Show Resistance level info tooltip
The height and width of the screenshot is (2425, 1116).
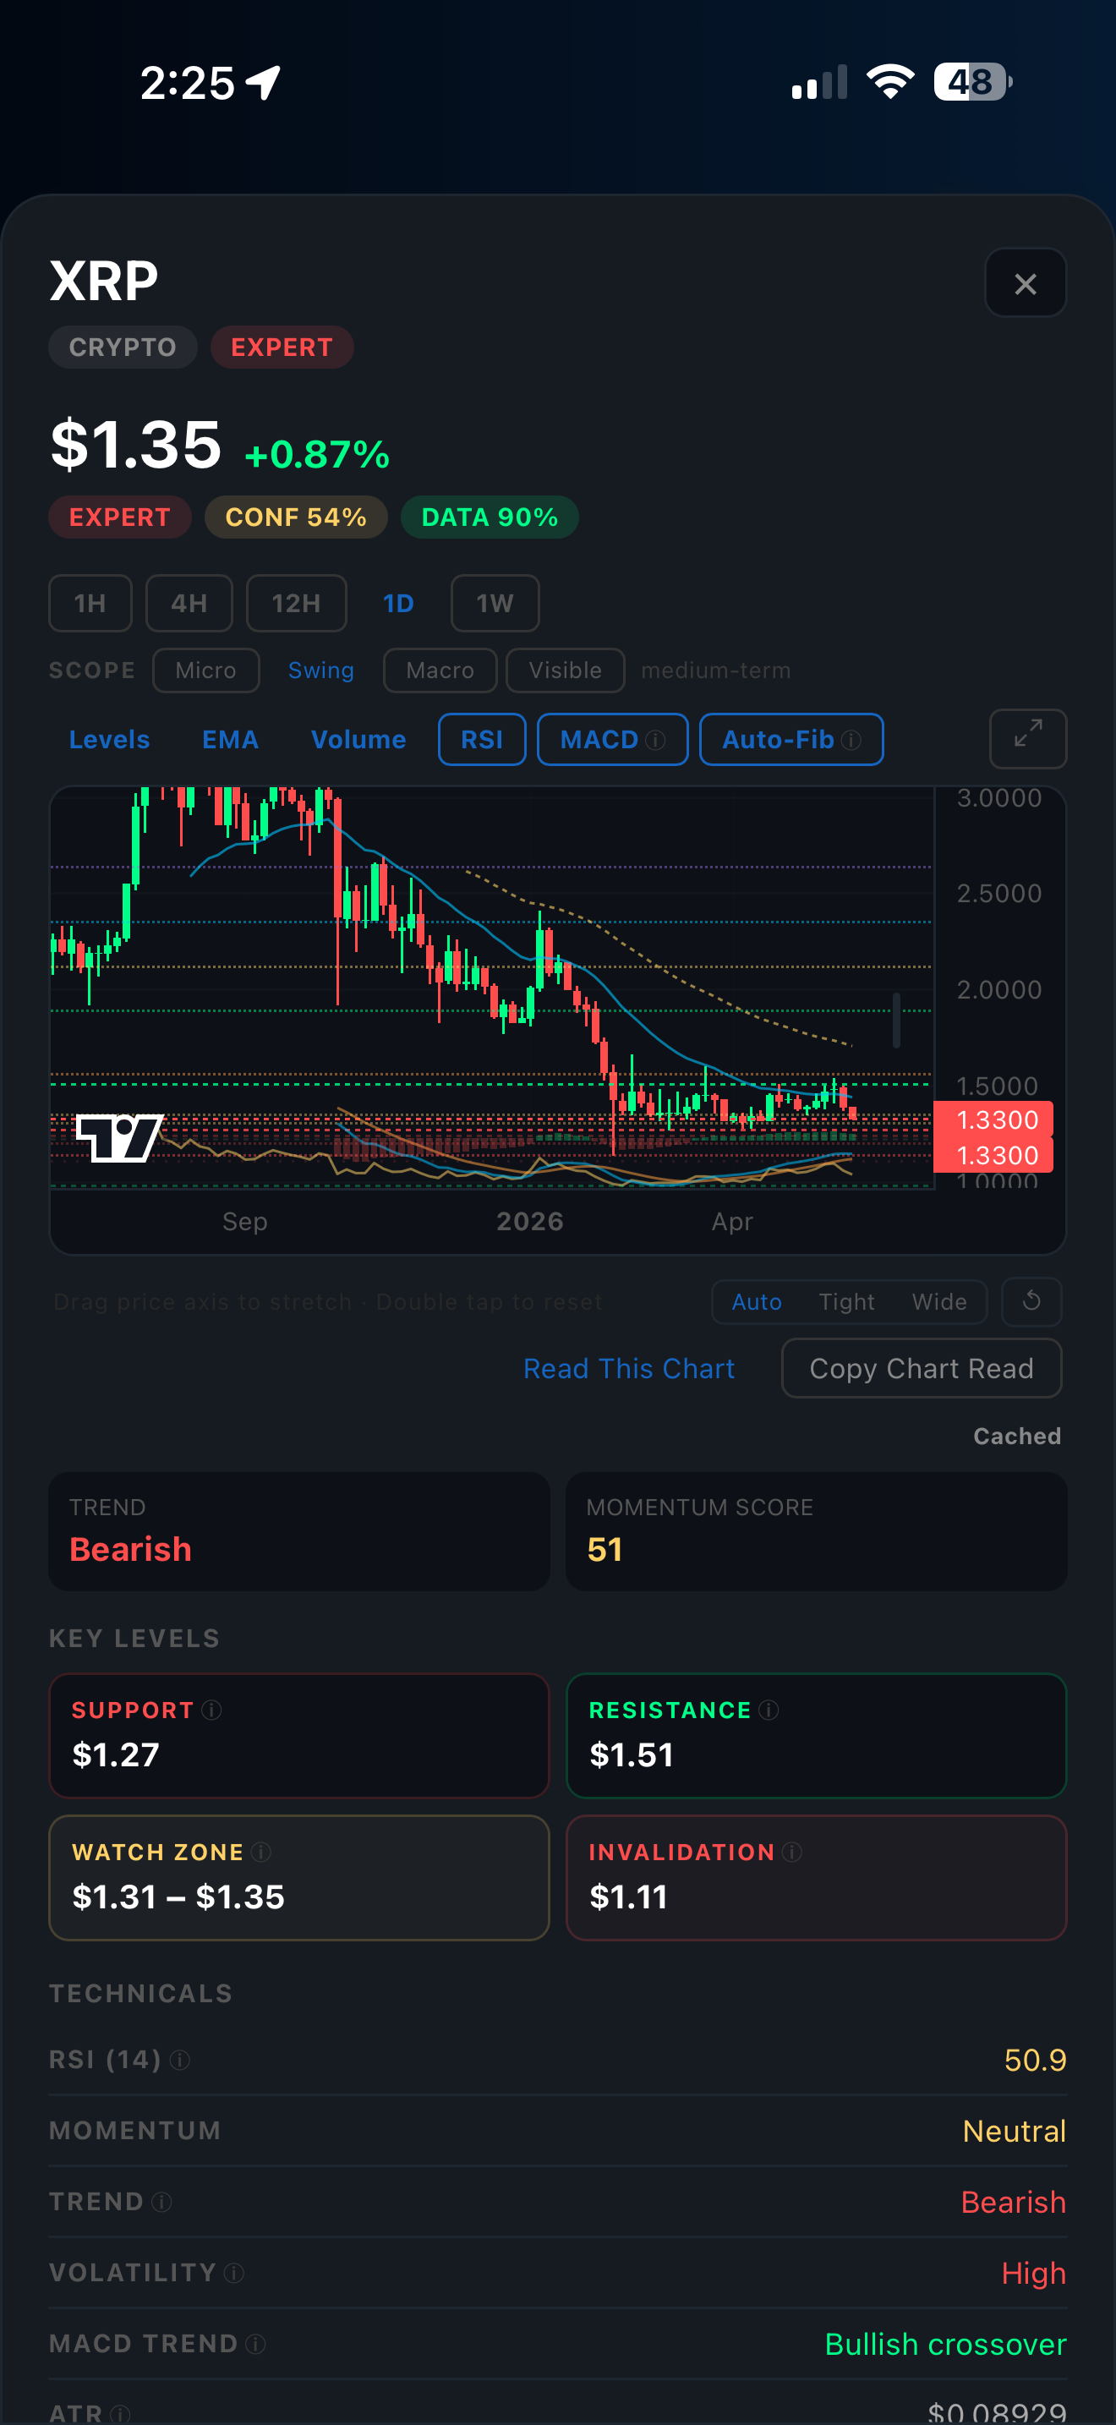[x=769, y=1710]
